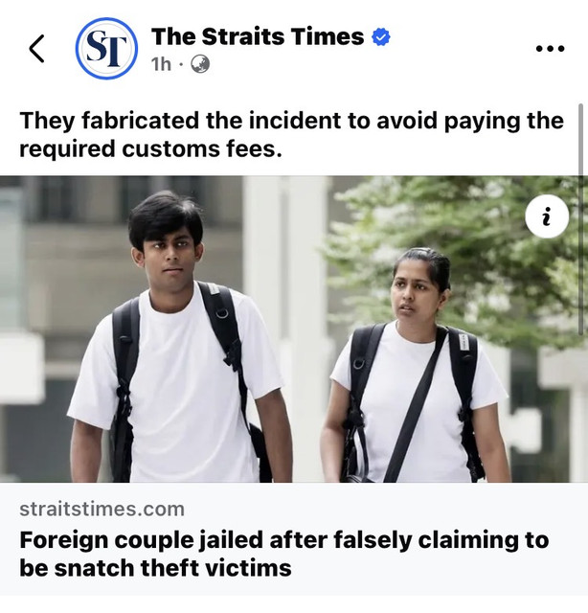
Task: Tap the second headline line 'be snatch theft victims'
Action: point(155,568)
